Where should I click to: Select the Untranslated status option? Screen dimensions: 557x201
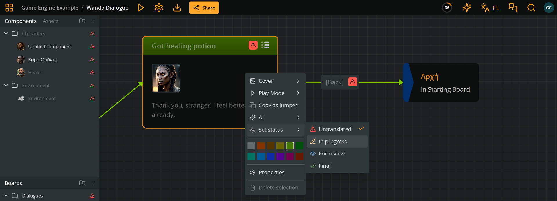(x=335, y=129)
